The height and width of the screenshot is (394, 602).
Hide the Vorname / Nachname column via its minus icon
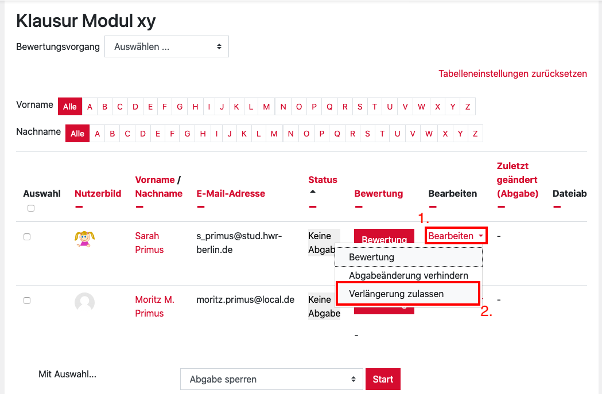coord(139,206)
